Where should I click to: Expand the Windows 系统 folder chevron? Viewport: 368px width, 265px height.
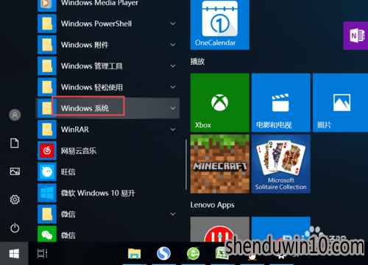pos(173,108)
